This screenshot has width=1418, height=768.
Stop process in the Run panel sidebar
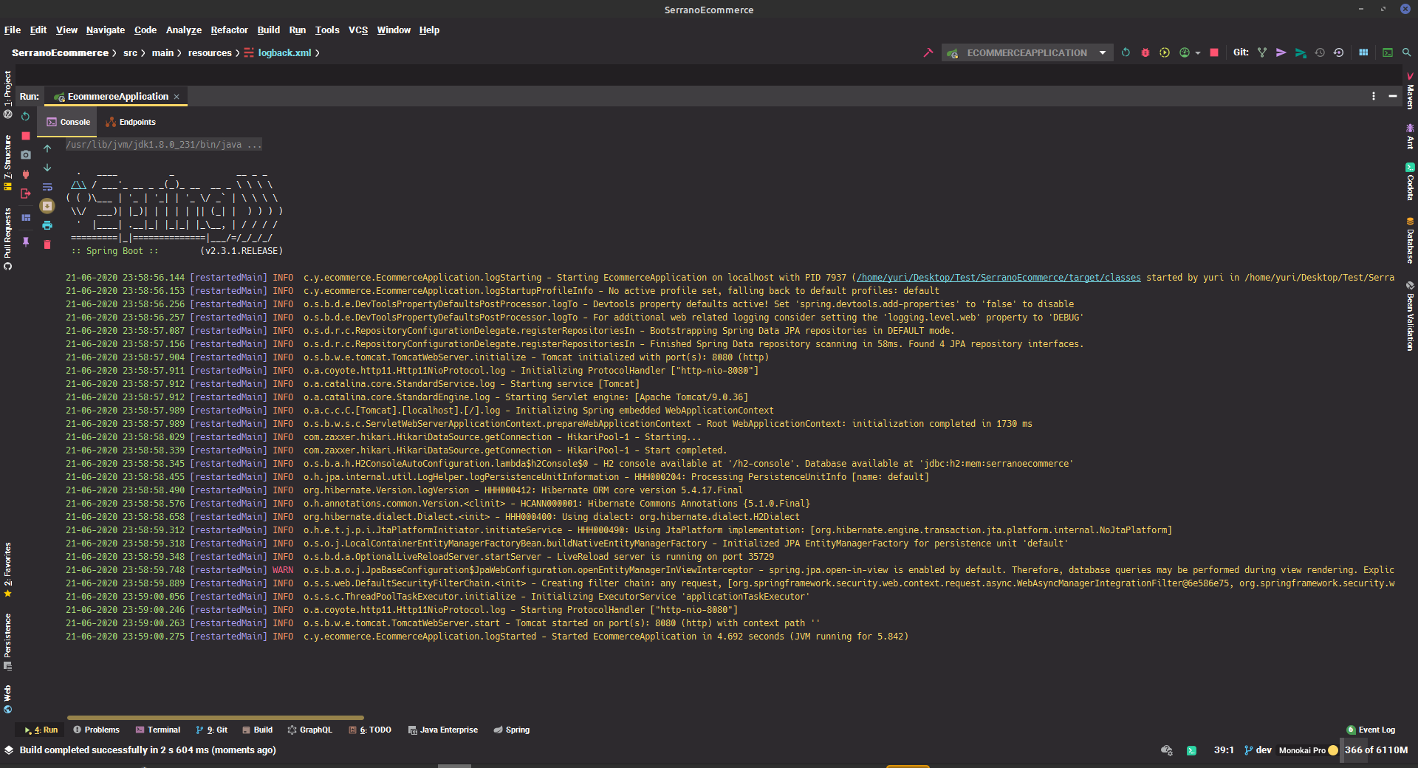pos(26,136)
